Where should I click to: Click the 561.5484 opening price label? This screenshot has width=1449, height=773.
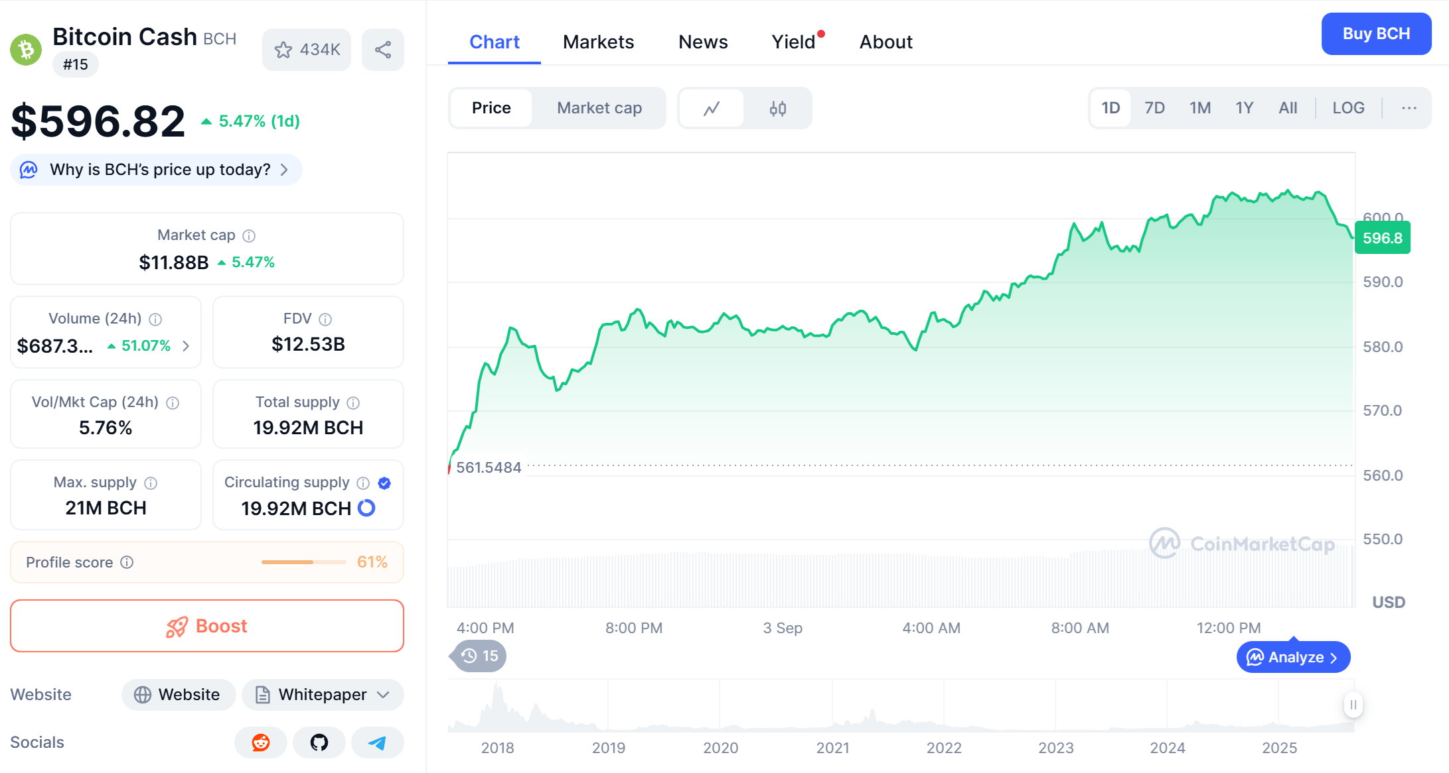[489, 467]
